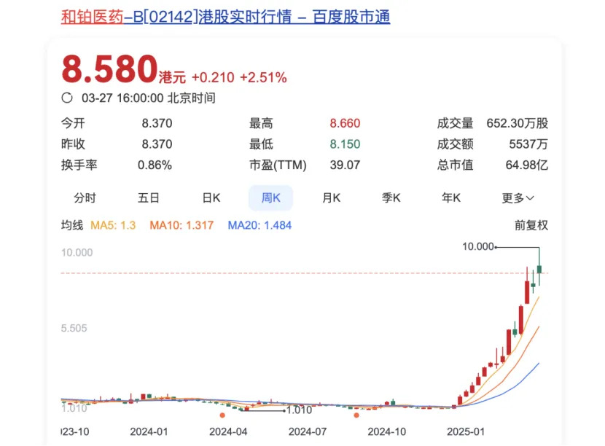Toggle the MA5 moving average label
Screen dimensions: 605x446
pos(113,225)
